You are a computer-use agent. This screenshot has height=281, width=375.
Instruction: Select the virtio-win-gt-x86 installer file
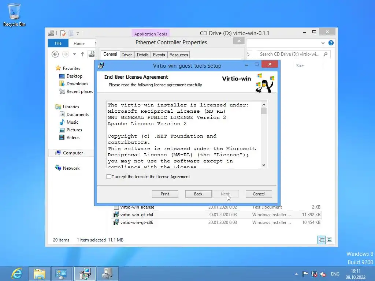(x=137, y=222)
